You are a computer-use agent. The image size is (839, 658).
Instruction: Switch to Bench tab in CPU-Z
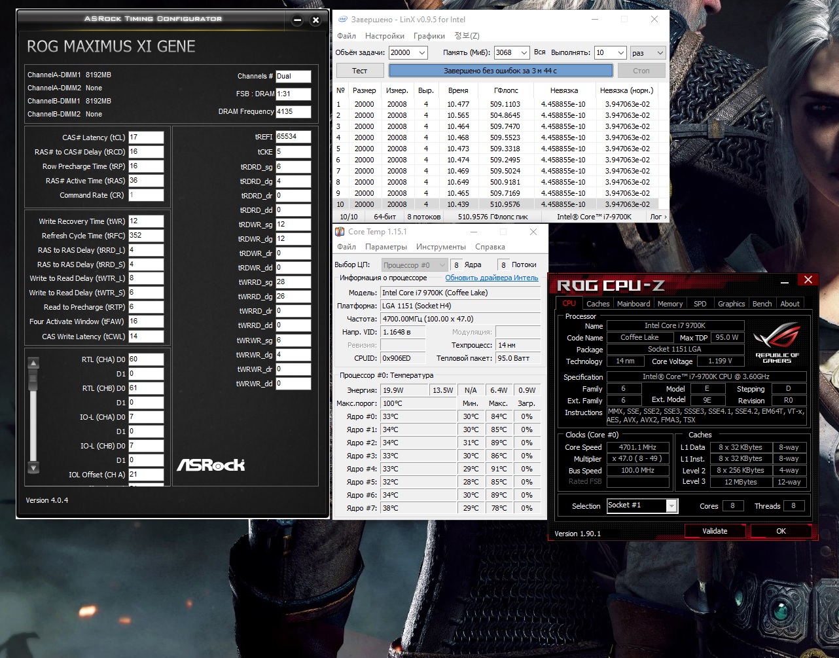point(762,304)
